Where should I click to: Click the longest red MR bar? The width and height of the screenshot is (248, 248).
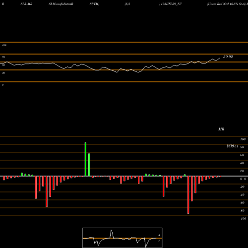[188, 195]
